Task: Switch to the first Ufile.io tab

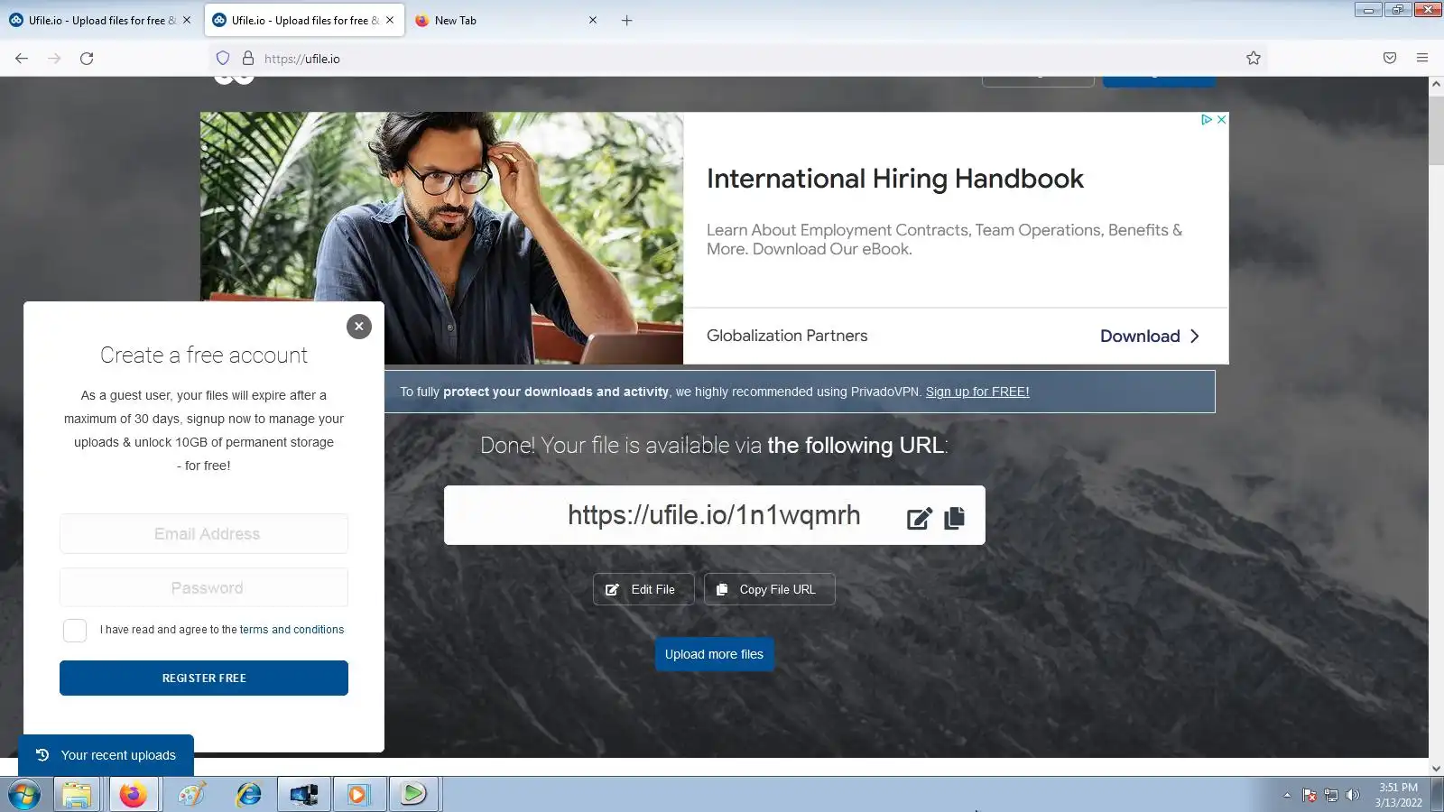Action: (x=100, y=20)
